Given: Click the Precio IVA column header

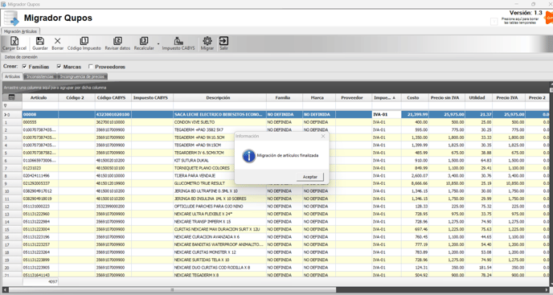Looking at the screenshot, I should click(509, 98).
